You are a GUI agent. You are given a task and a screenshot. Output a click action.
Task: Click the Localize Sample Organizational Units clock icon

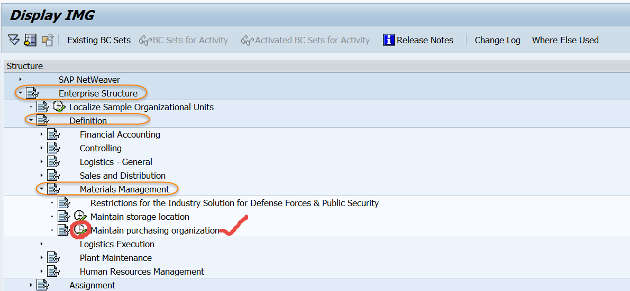tap(59, 107)
